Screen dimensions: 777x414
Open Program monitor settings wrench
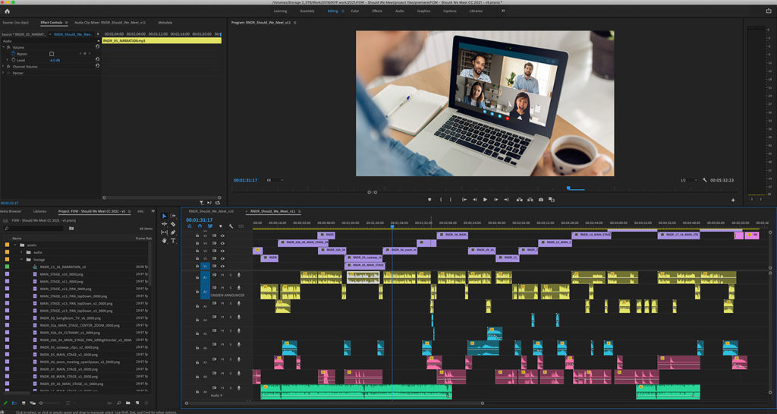click(x=705, y=180)
